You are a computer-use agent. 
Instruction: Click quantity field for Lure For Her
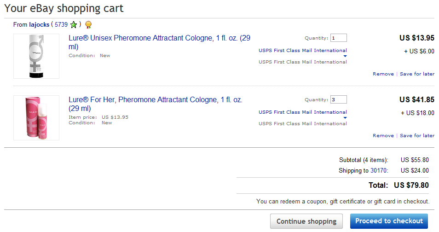click(x=338, y=100)
